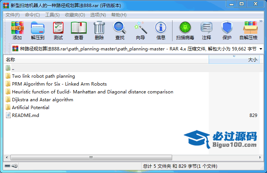The height and width of the screenshot is (173, 267).
Task: Open the Comment (注释) icon
Action: [x=207, y=31]
